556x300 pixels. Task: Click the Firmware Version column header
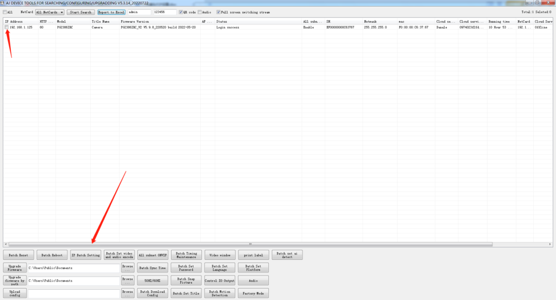[136, 21]
